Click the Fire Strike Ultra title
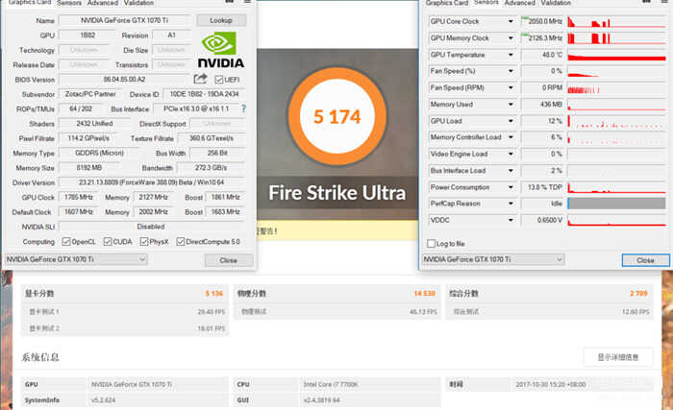673x410 pixels. (x=336, y=193)
